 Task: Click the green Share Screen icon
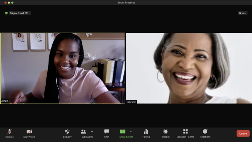(x=123, y=132)
